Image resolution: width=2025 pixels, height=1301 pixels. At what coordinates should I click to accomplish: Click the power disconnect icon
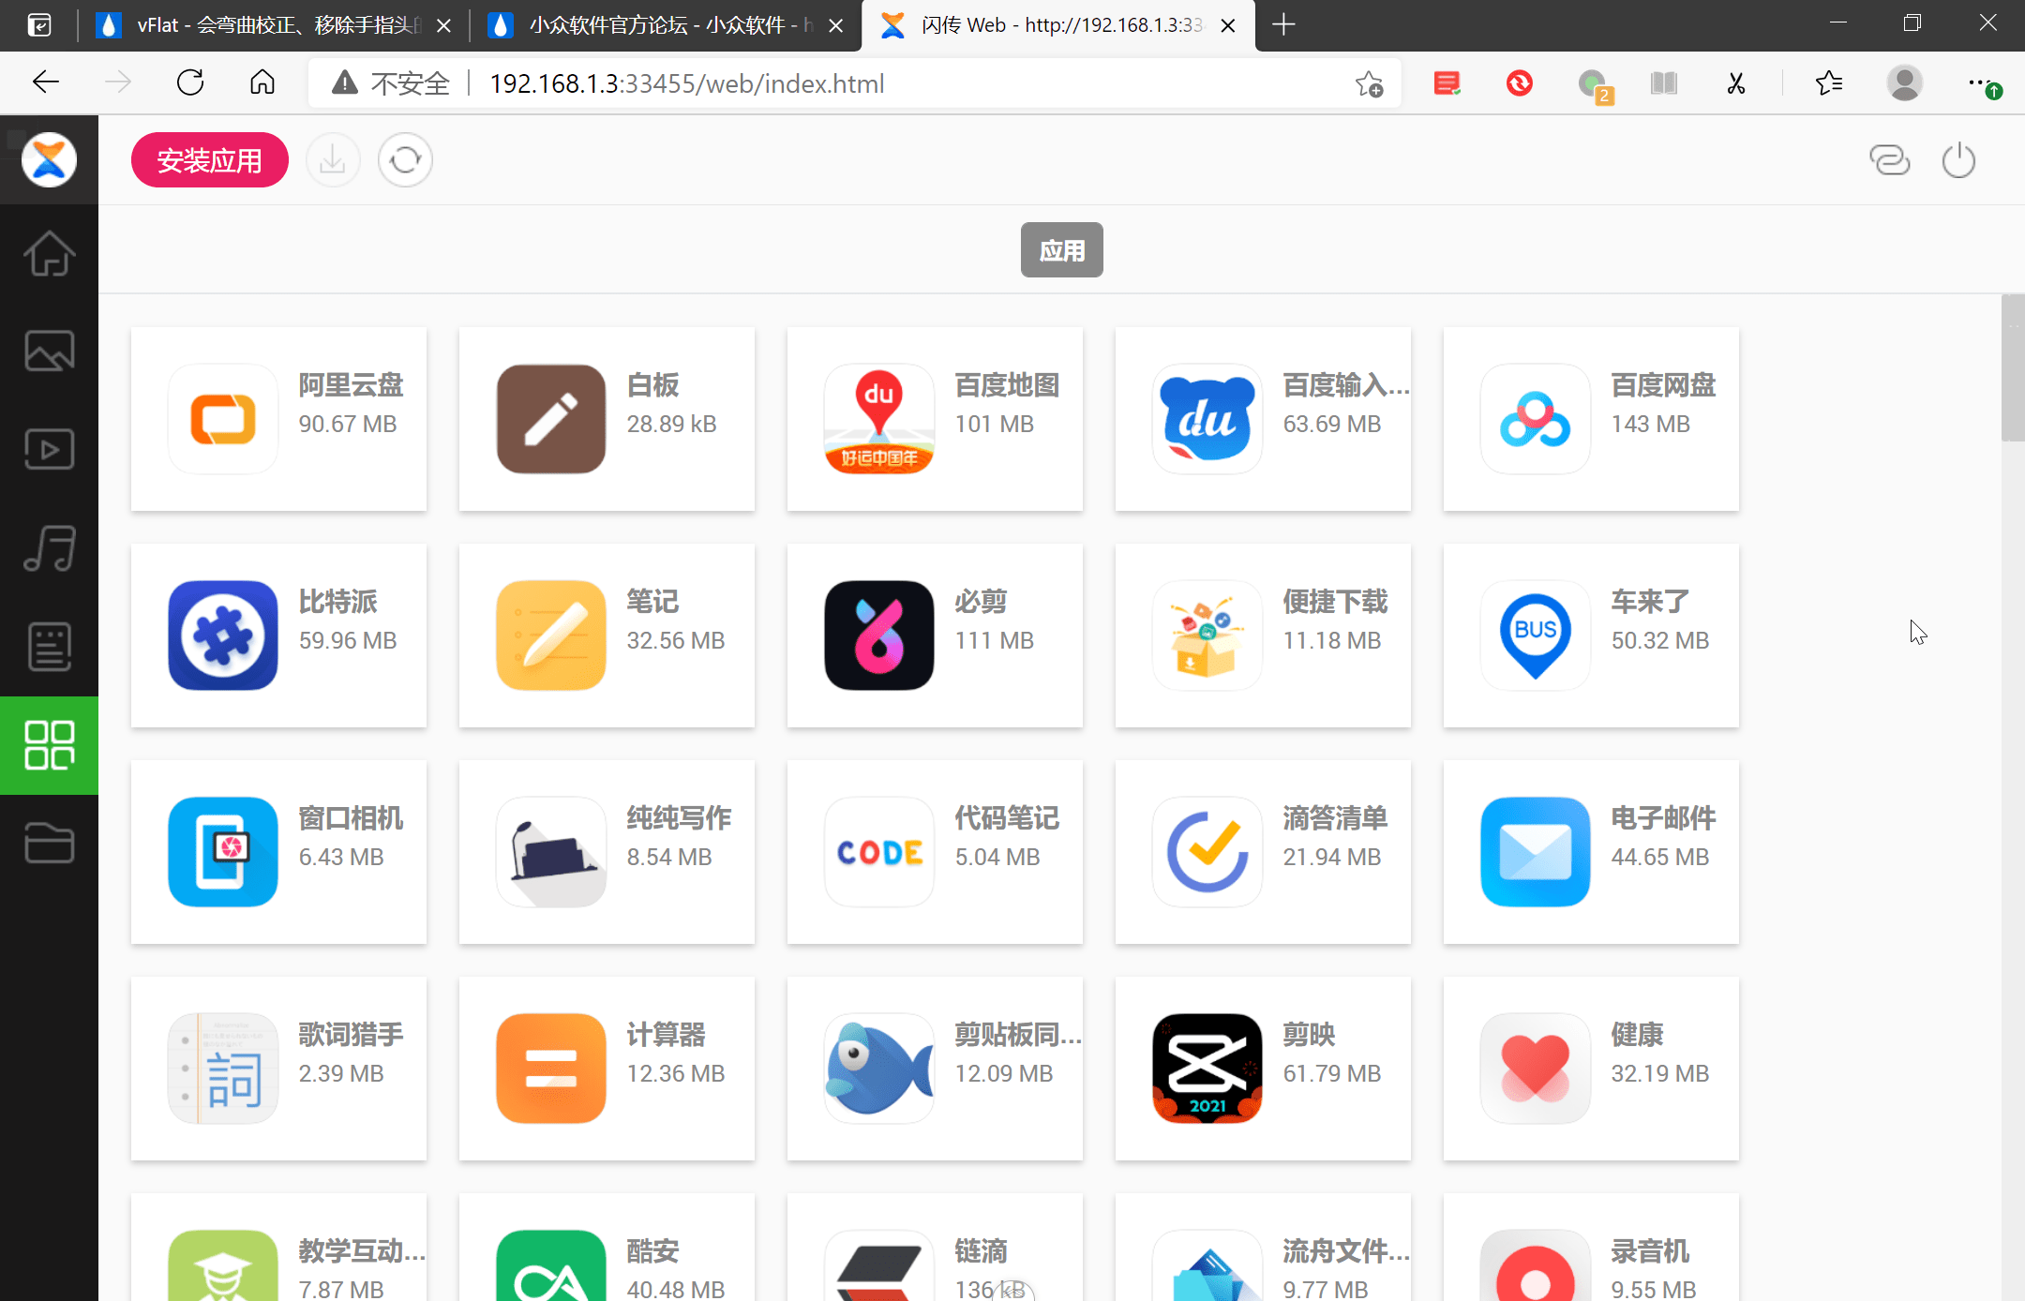pyautogui.click(x=1958, y=160)
